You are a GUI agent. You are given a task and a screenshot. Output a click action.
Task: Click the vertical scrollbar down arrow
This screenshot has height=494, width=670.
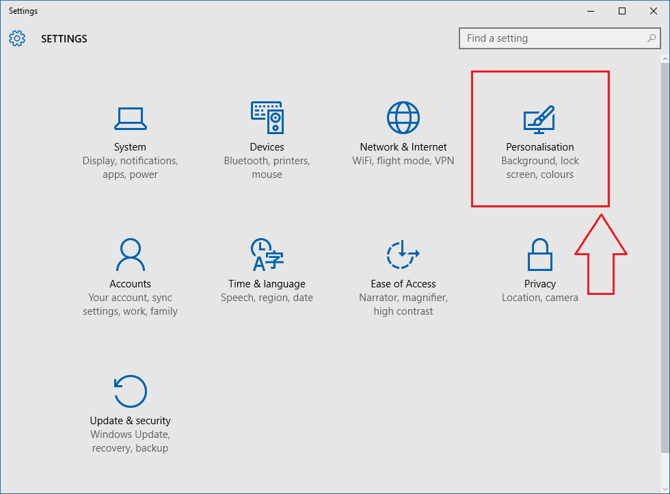tap(665, 489)
